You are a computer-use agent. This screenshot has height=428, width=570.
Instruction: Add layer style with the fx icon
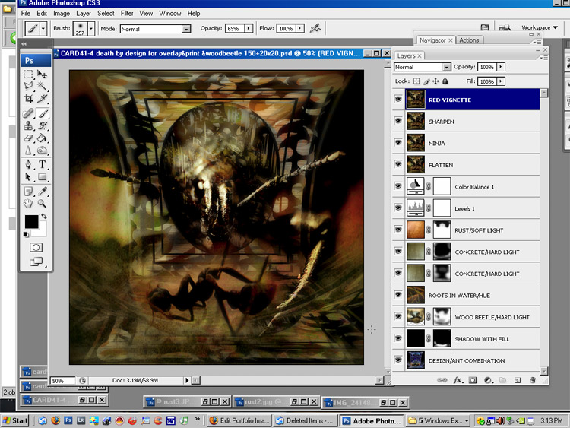458,380
